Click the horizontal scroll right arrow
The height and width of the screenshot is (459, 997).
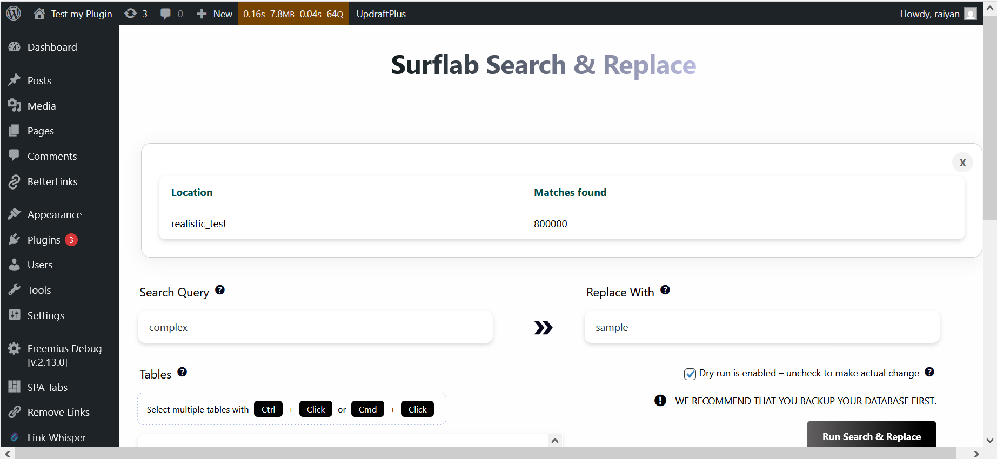pos(976,454)
